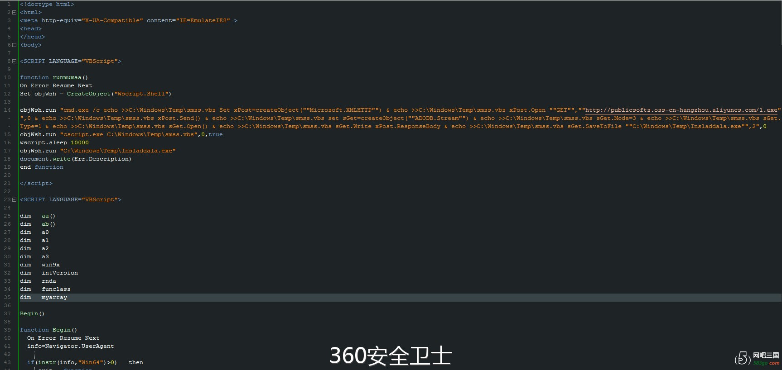This screenshot has width=782, height=370.
Task: Click the document.write(Err.Description) line
Action: click(x=76, y=159)
